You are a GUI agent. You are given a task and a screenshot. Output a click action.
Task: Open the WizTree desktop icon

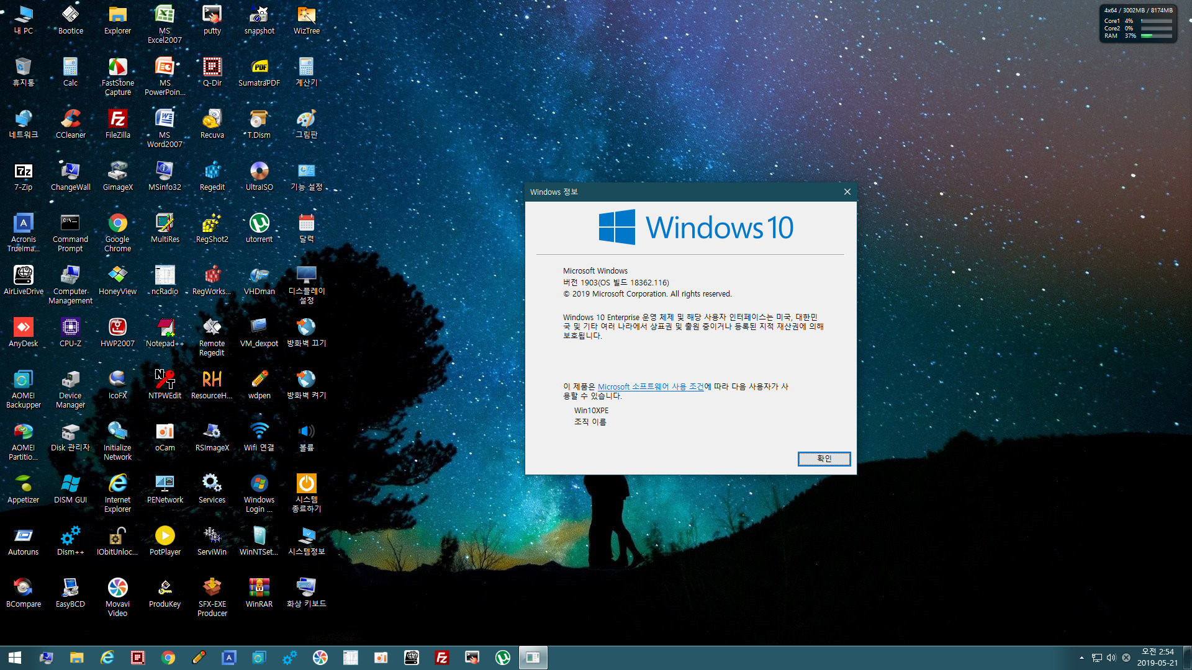306,20
